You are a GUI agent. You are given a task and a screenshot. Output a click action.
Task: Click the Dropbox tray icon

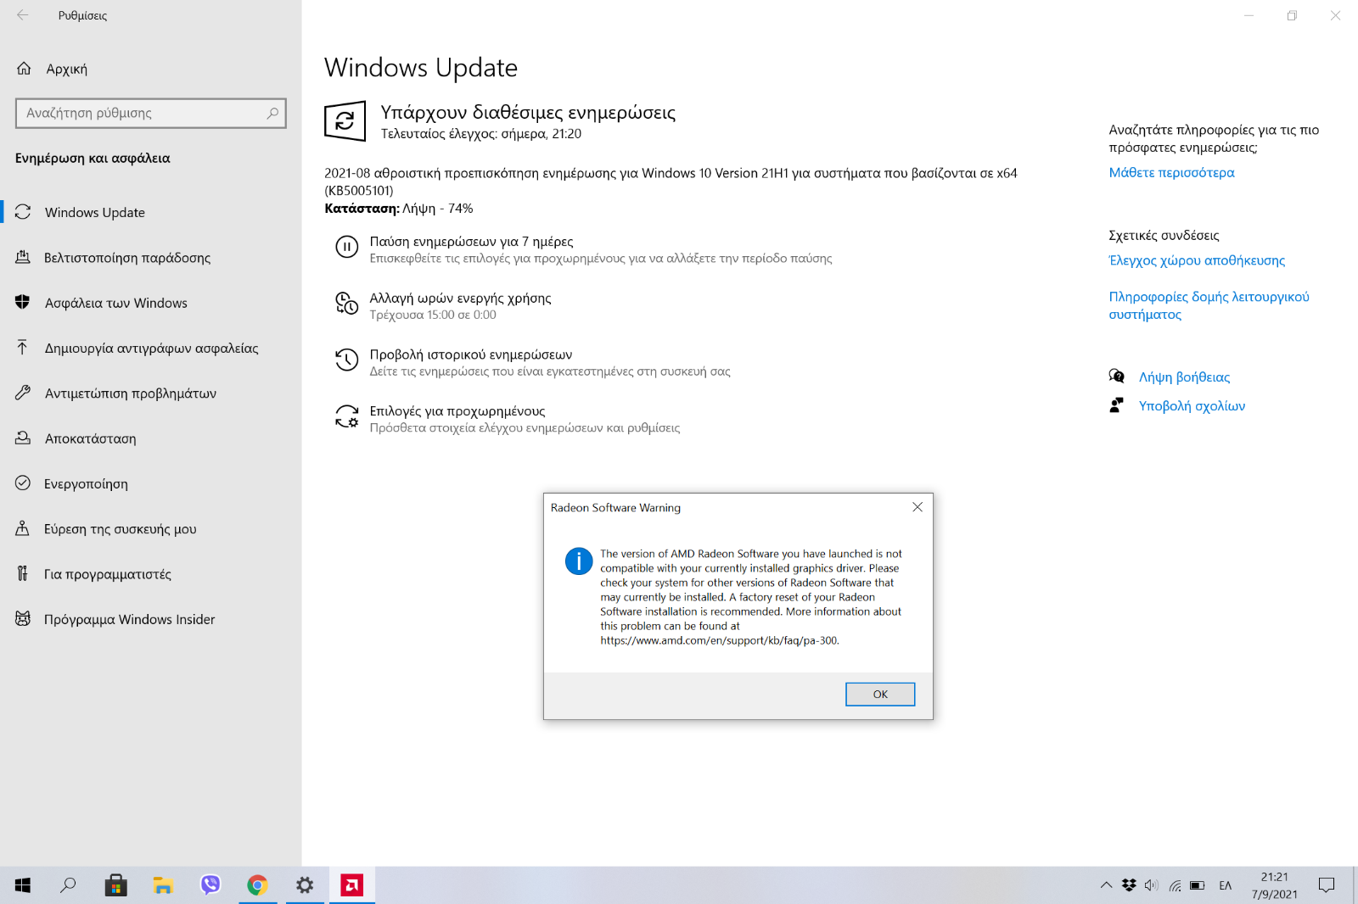(1129, 885)
